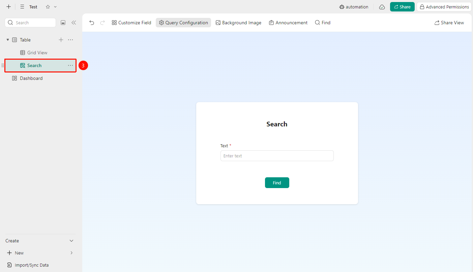Star the Test base as favorite
Viewport: 473px width, 272px height.
coord(48,7)
